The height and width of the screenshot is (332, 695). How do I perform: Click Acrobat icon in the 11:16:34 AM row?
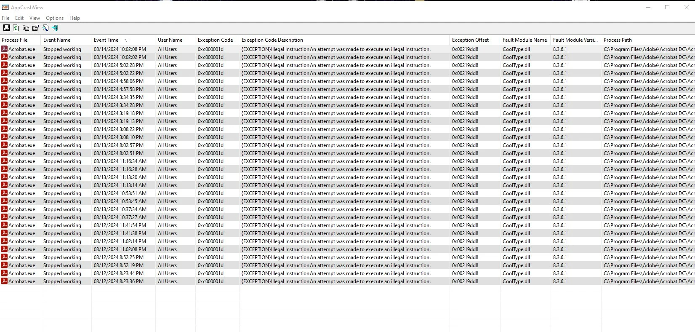coord(4,161)
